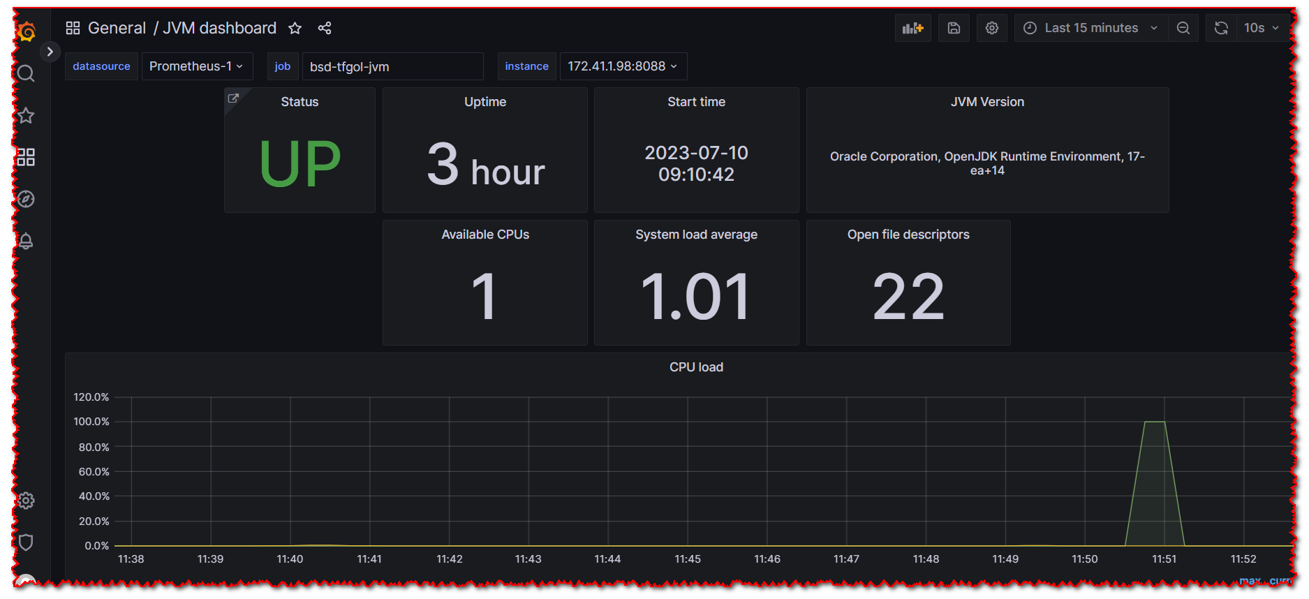1309x599 pixels.
Task: Click the Uptime panel title
Action: pos(485,102)
